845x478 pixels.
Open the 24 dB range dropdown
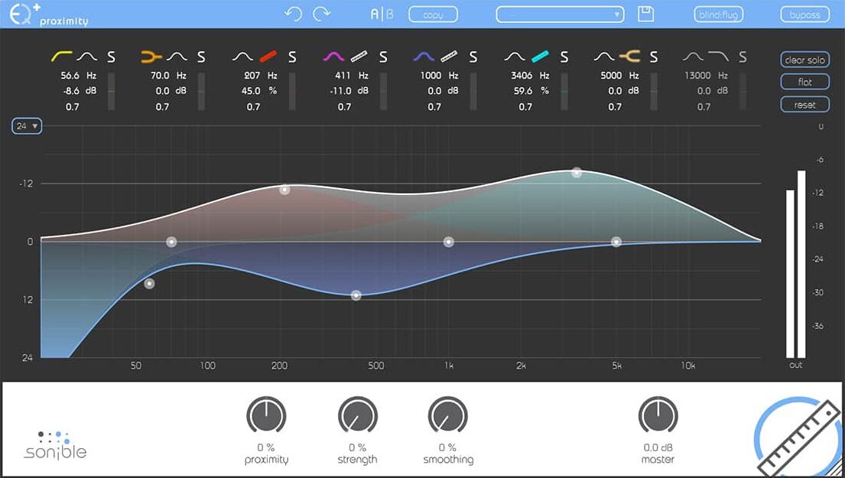click(27, 126)
